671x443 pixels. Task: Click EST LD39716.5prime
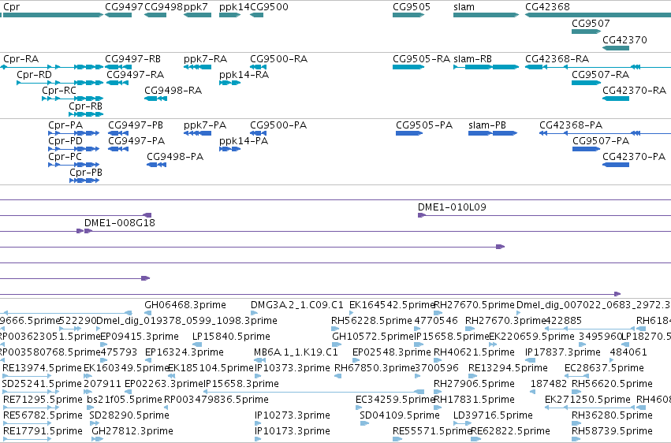(462, 423)
